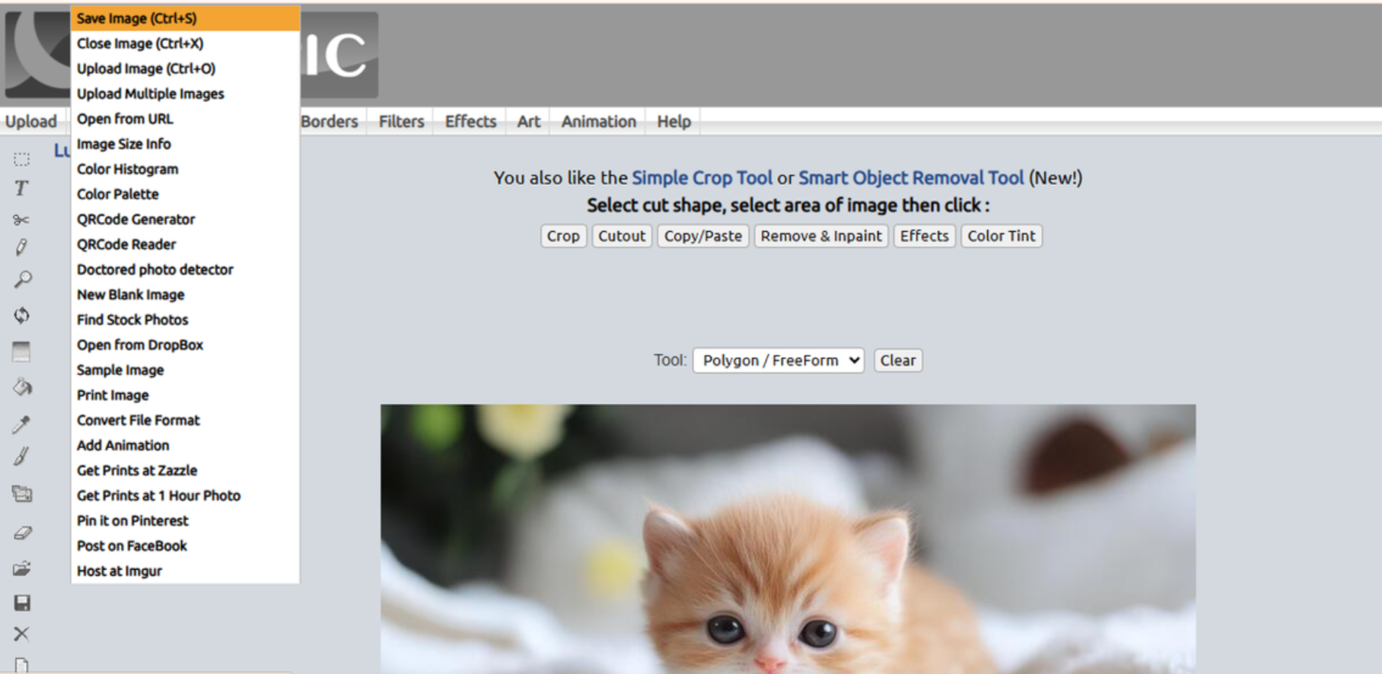Image resolution: width=1382 pixels, height=674 pixels.
Task: Create a New Blank Image
Action: 185,294
